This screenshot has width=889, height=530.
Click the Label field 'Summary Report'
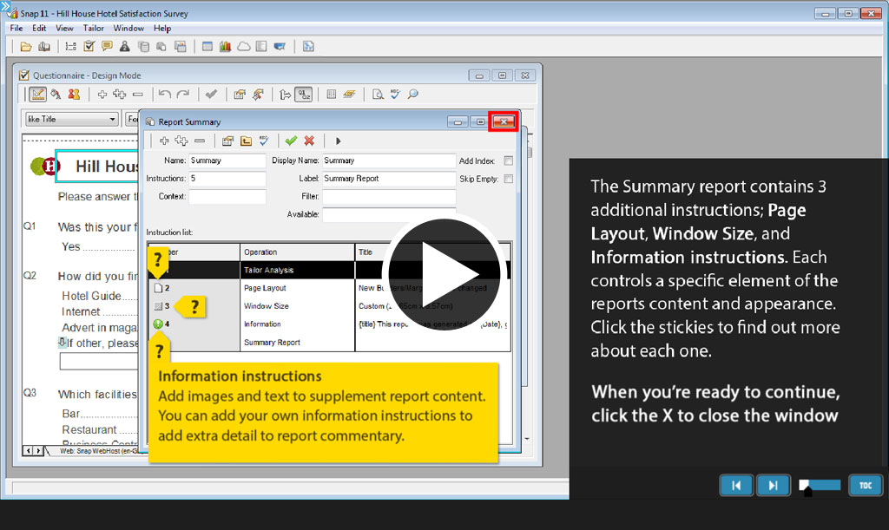pyautogui.click(x=389, y=179)
